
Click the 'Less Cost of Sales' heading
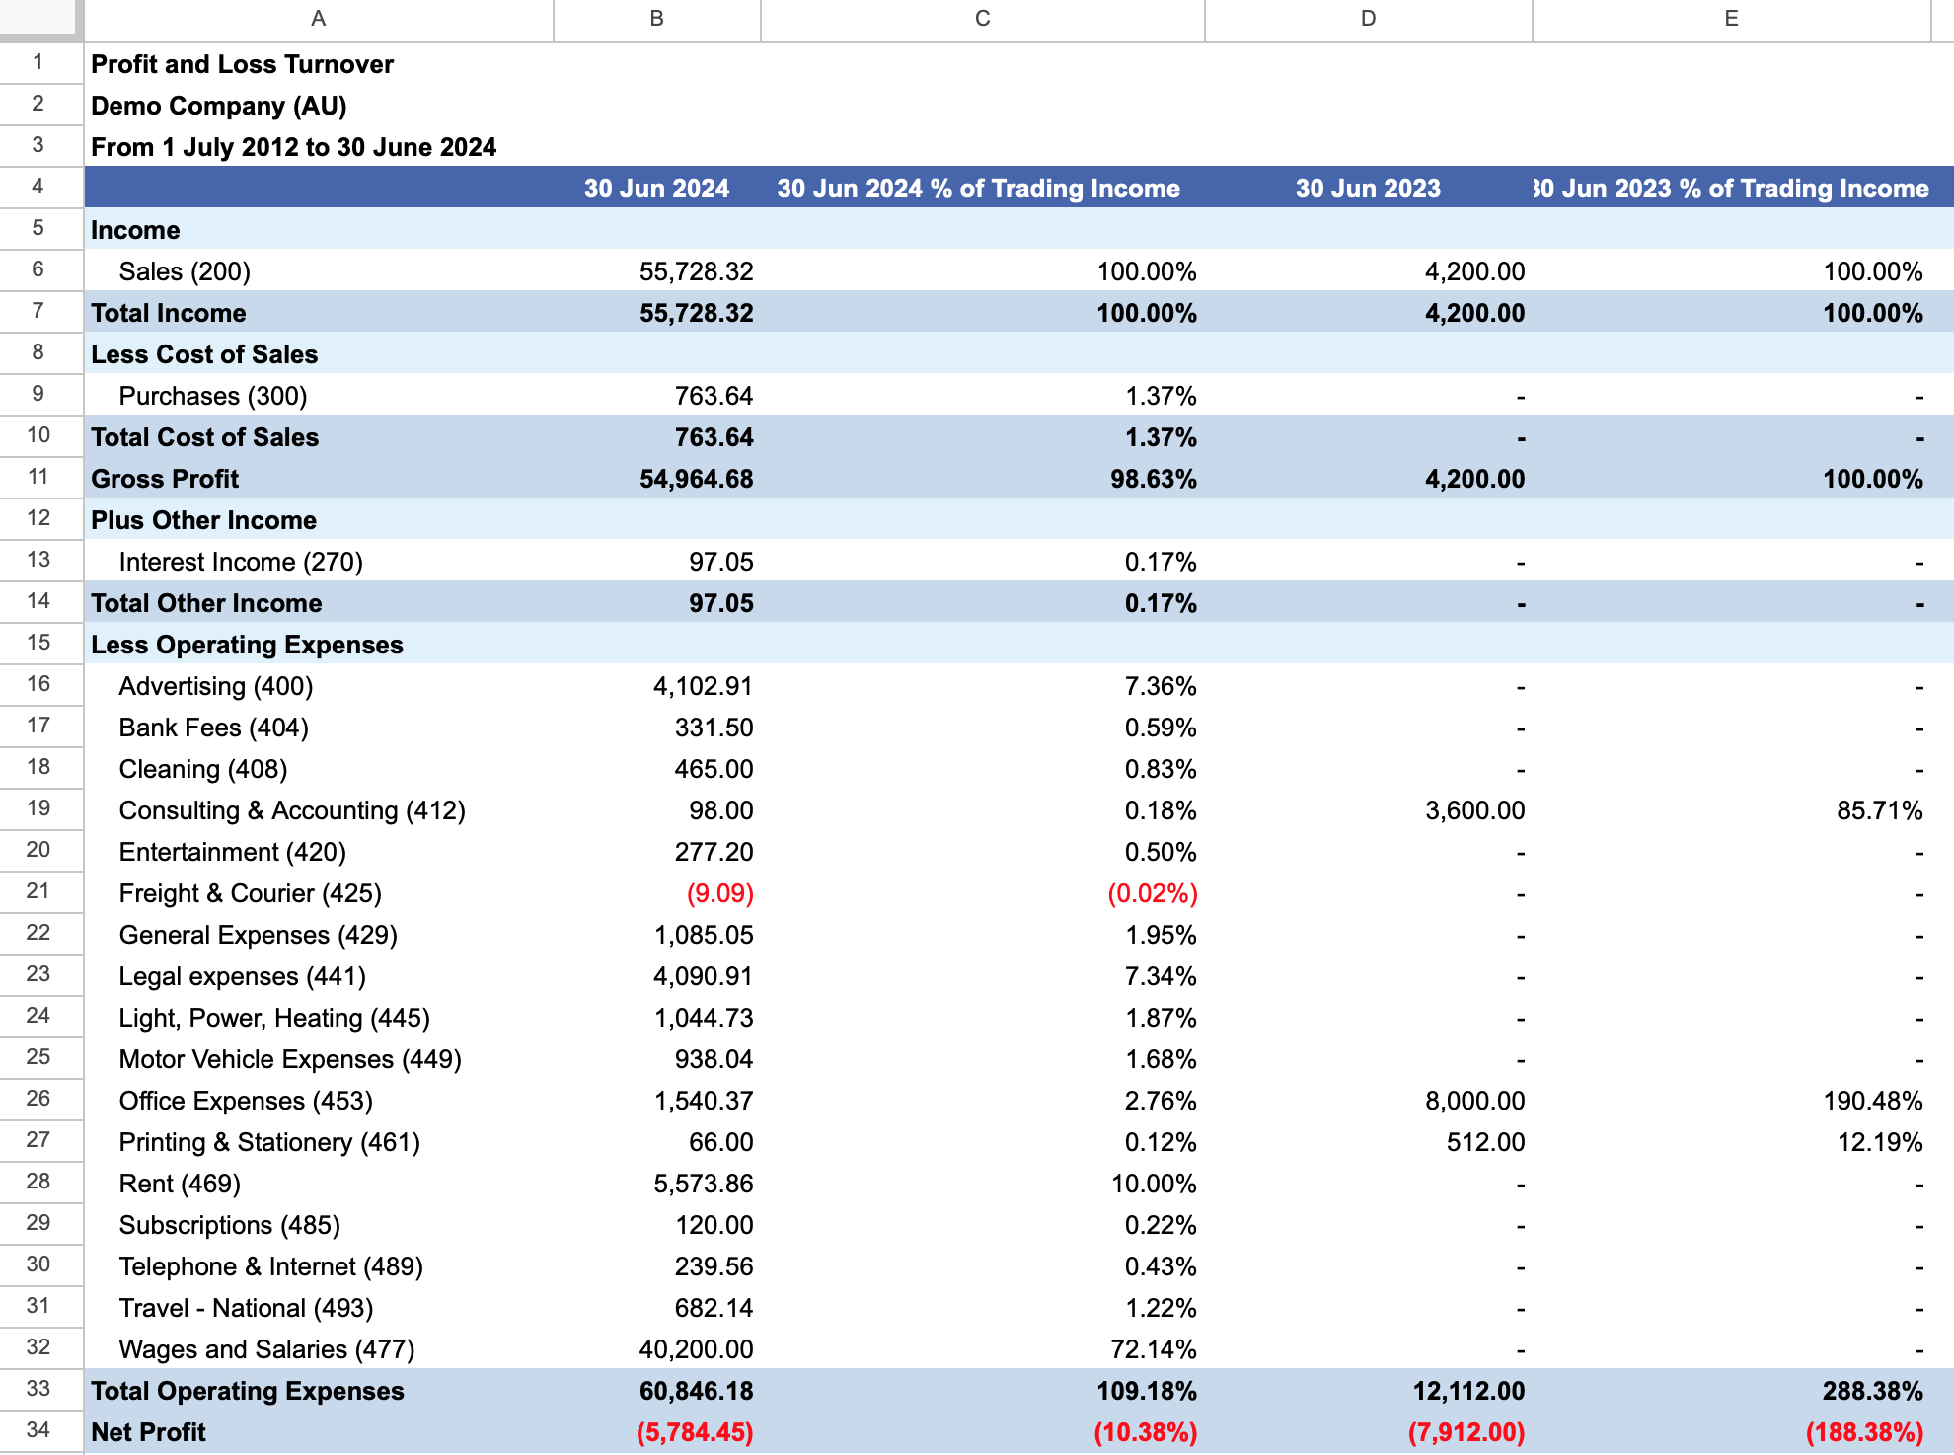(204, 354)
